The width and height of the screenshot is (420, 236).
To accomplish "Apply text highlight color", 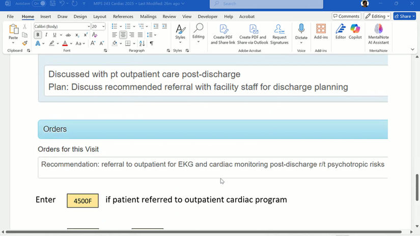I will (x=52, y=43).
